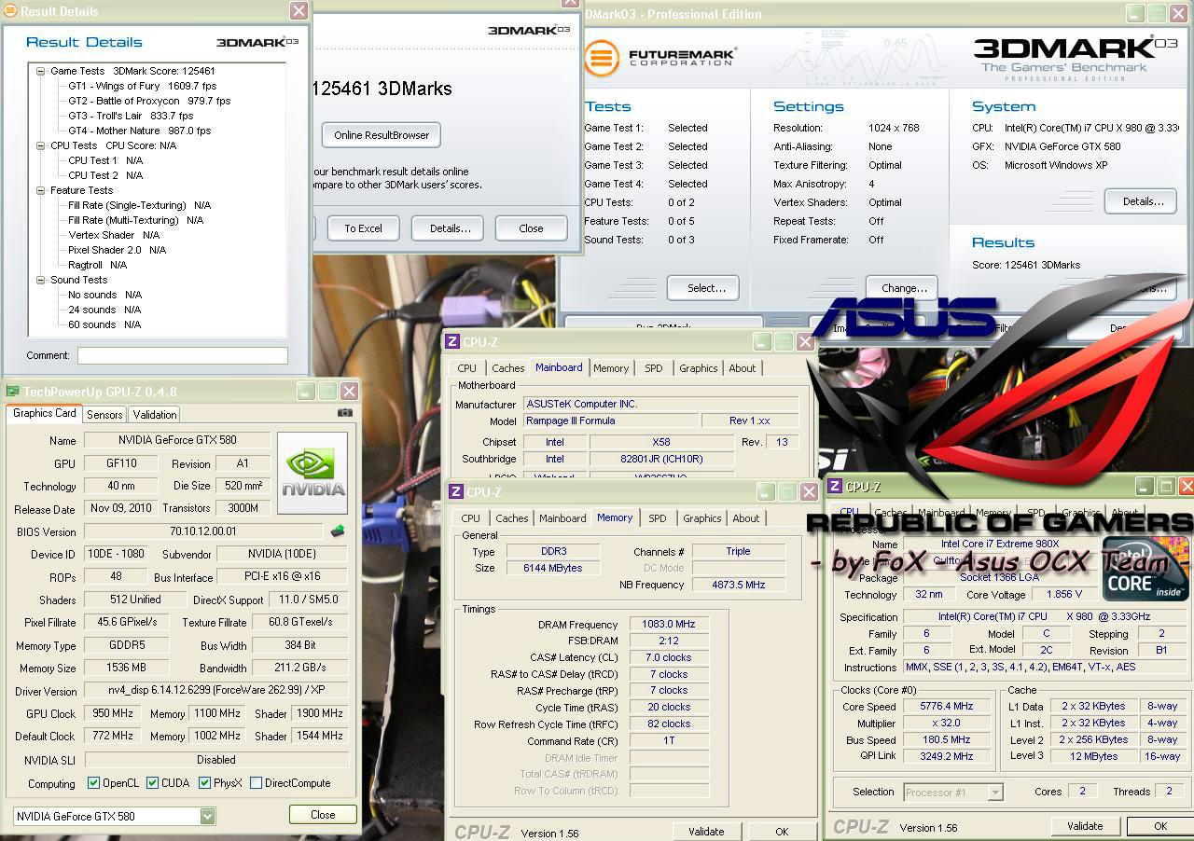
Task: Click the Change... settings button
Action: 904,288
